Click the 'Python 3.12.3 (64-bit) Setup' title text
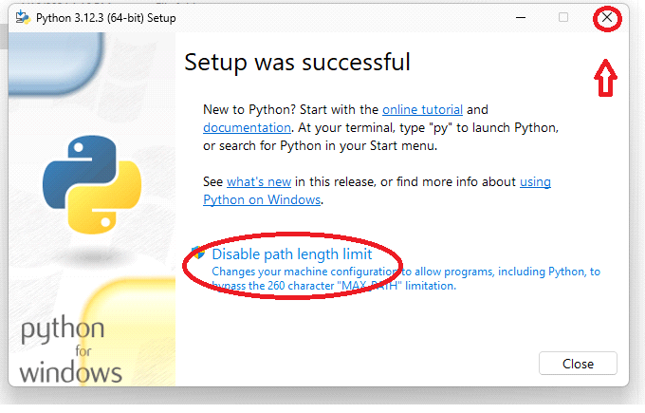The height and width of the screenshot is (413, 645). (104, 18)
